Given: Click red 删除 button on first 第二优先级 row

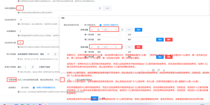Looking at the screenshot, I should pyautogui.click(x=169, y=40).
